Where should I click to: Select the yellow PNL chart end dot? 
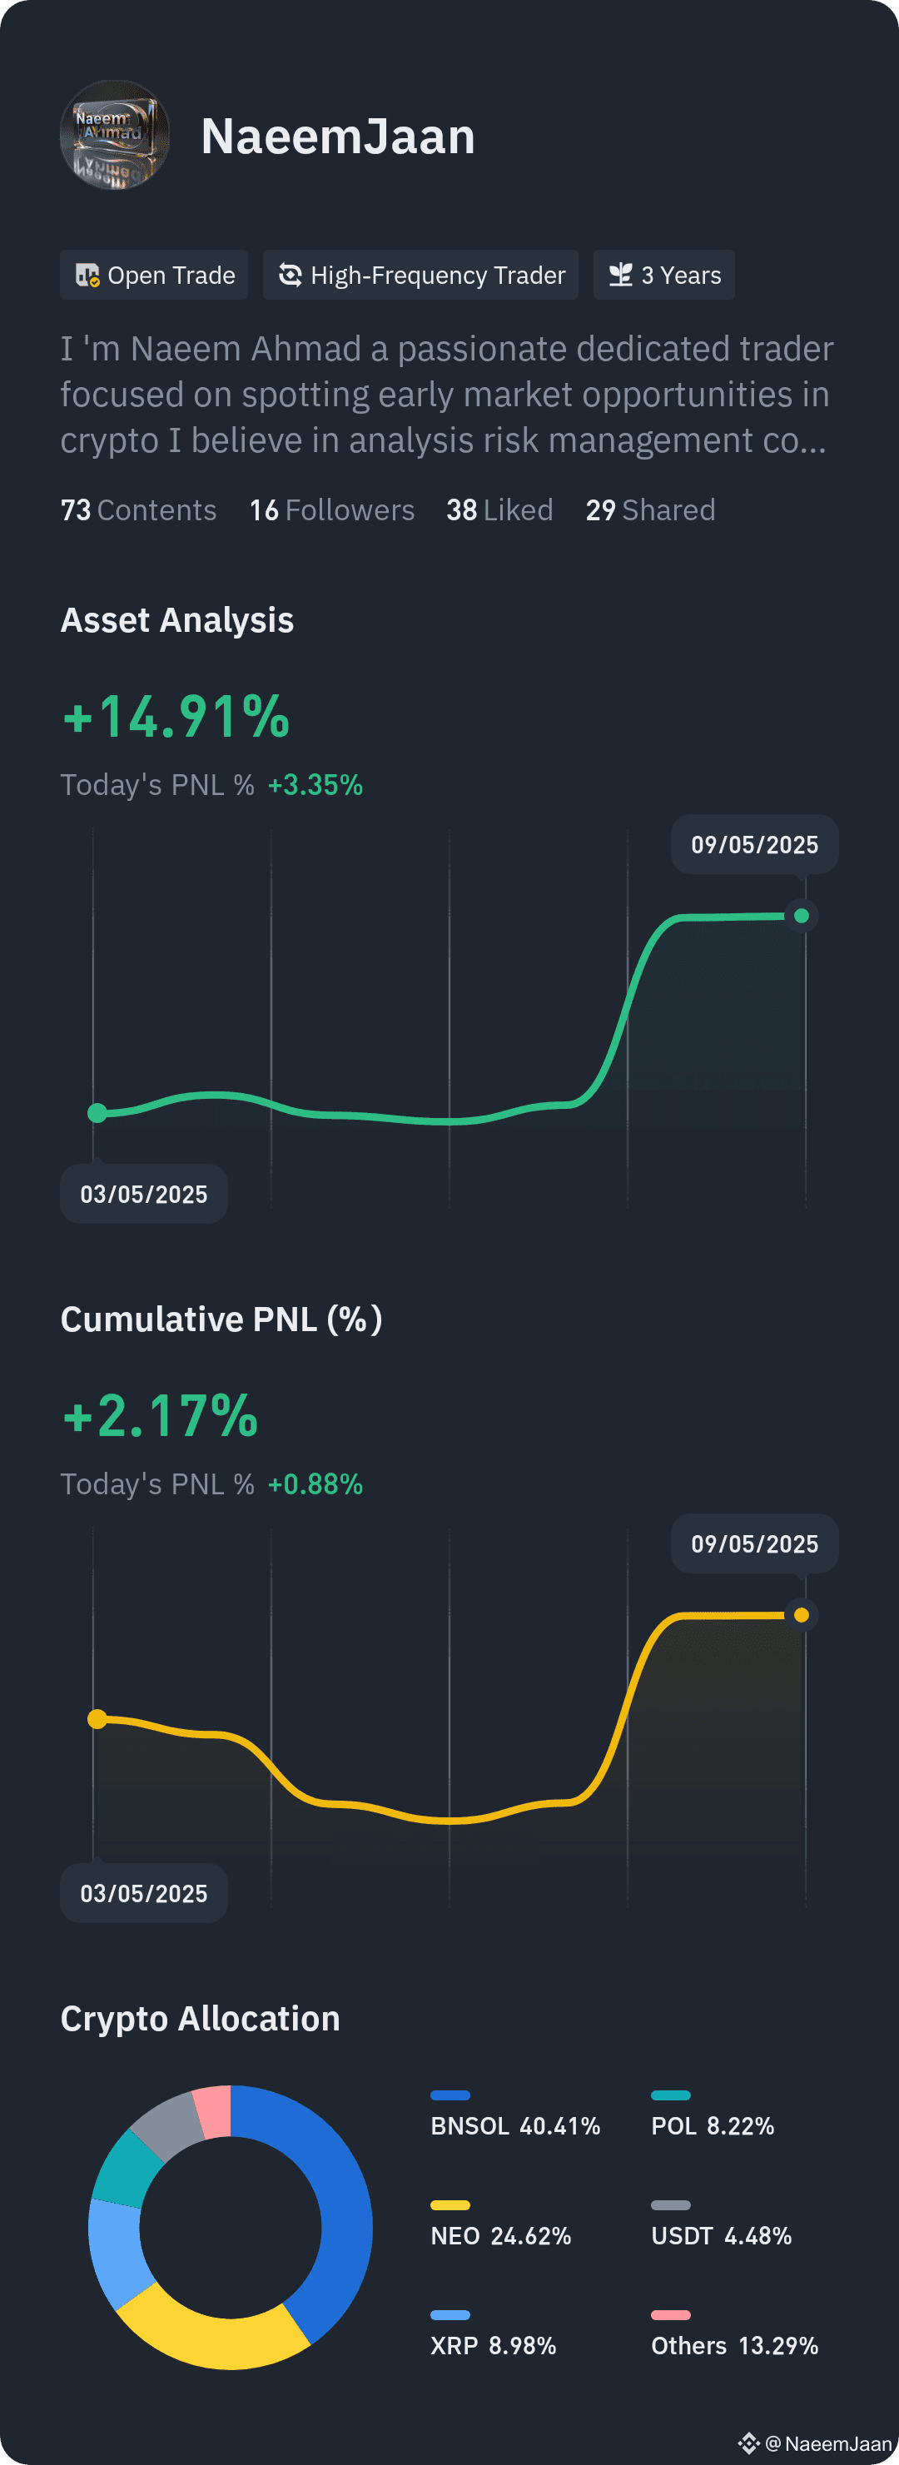(x=802, y=1615)
